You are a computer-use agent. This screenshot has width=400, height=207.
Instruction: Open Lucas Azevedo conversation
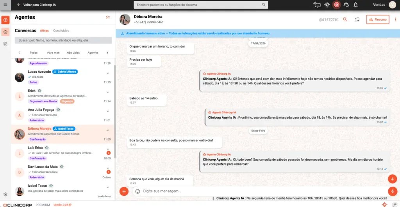[63, 77]
